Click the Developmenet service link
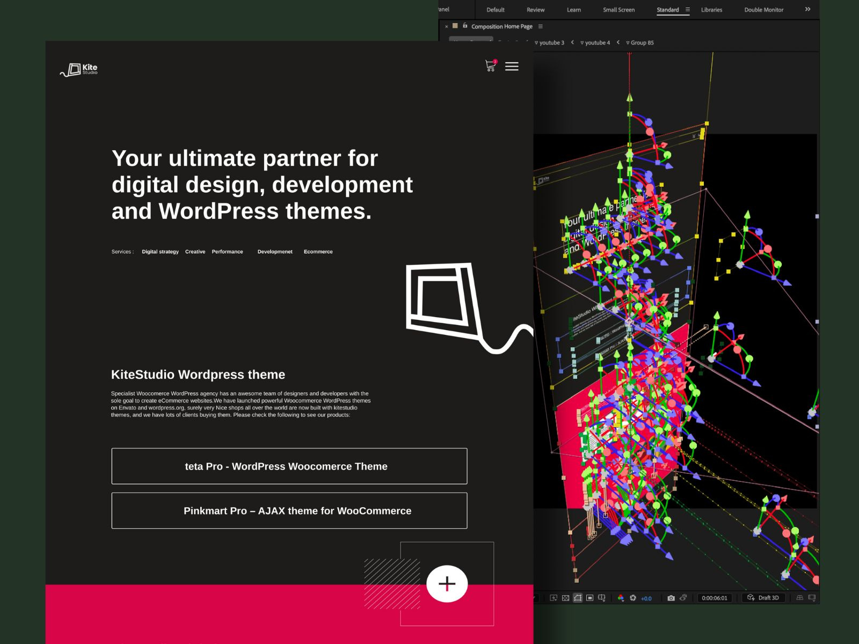 click(x=275, y=252)
